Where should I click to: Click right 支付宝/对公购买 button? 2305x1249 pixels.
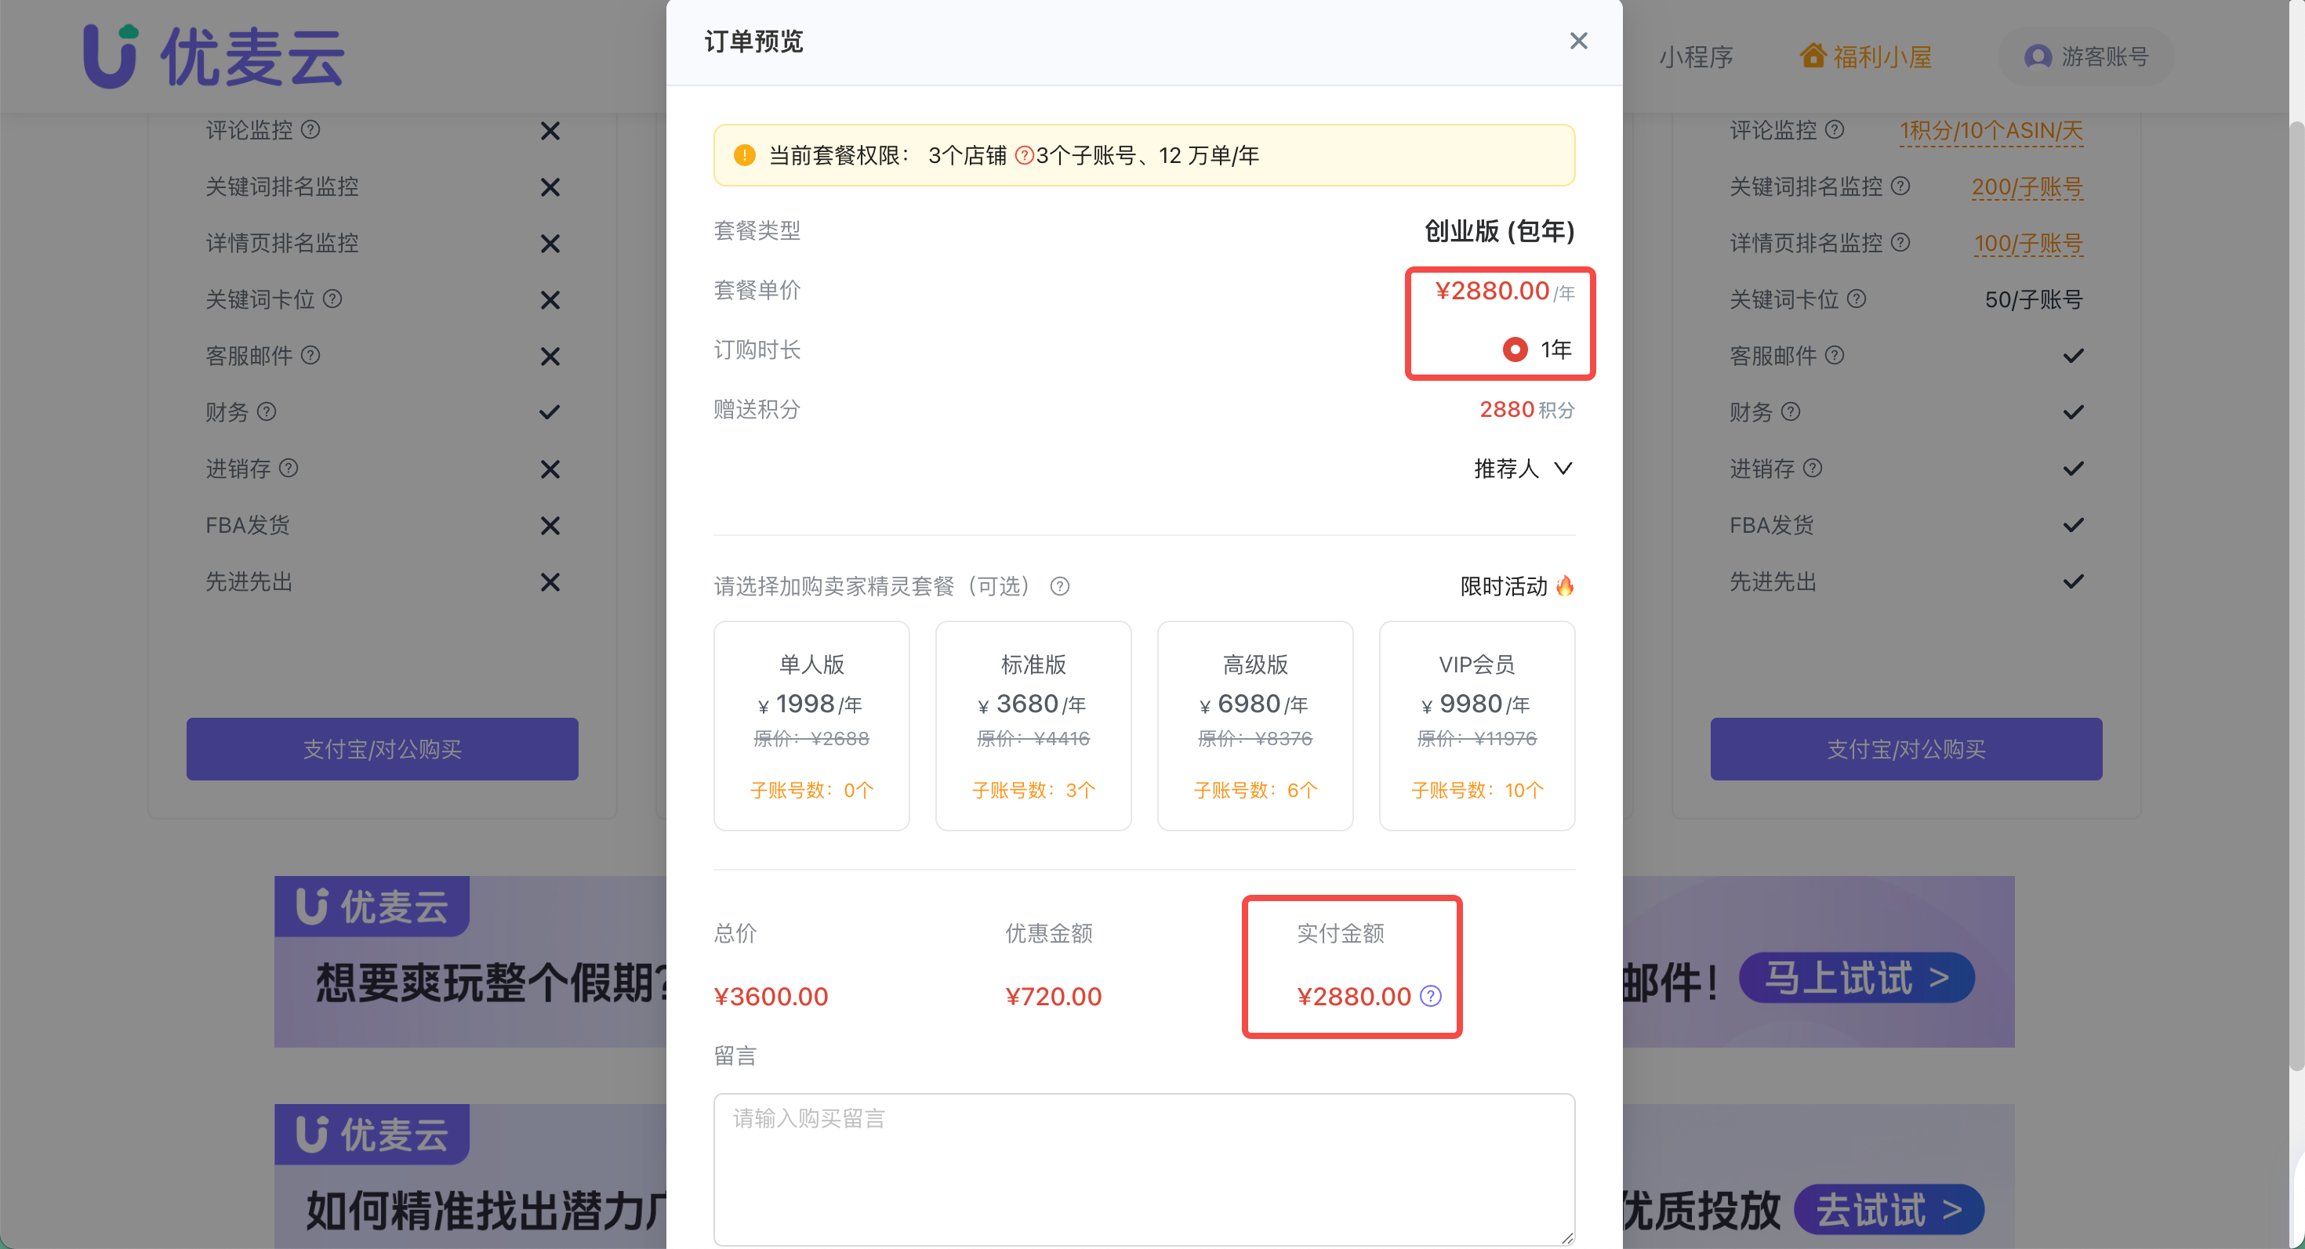click(x=1906, y=748)
